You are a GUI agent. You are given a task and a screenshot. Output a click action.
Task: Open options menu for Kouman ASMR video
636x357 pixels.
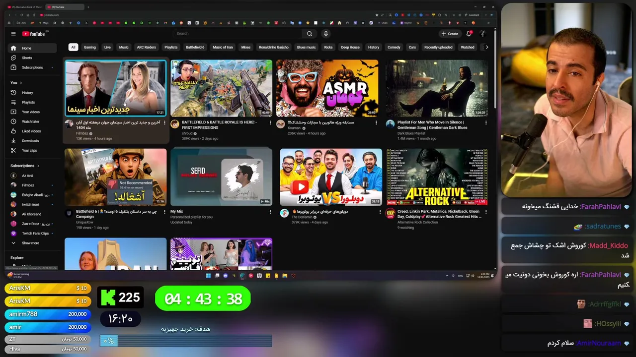pos(376,122)
